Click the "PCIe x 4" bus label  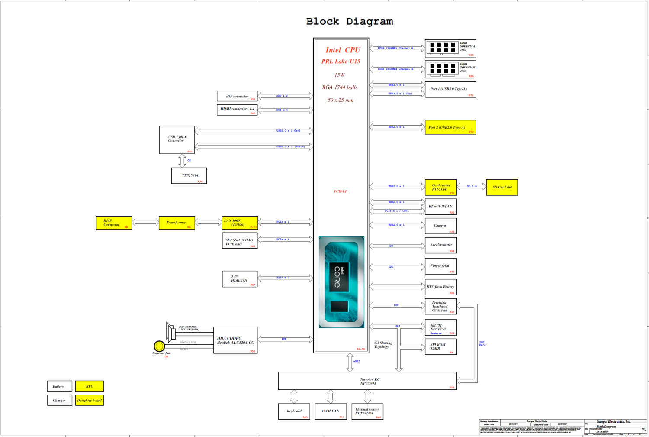283,239
